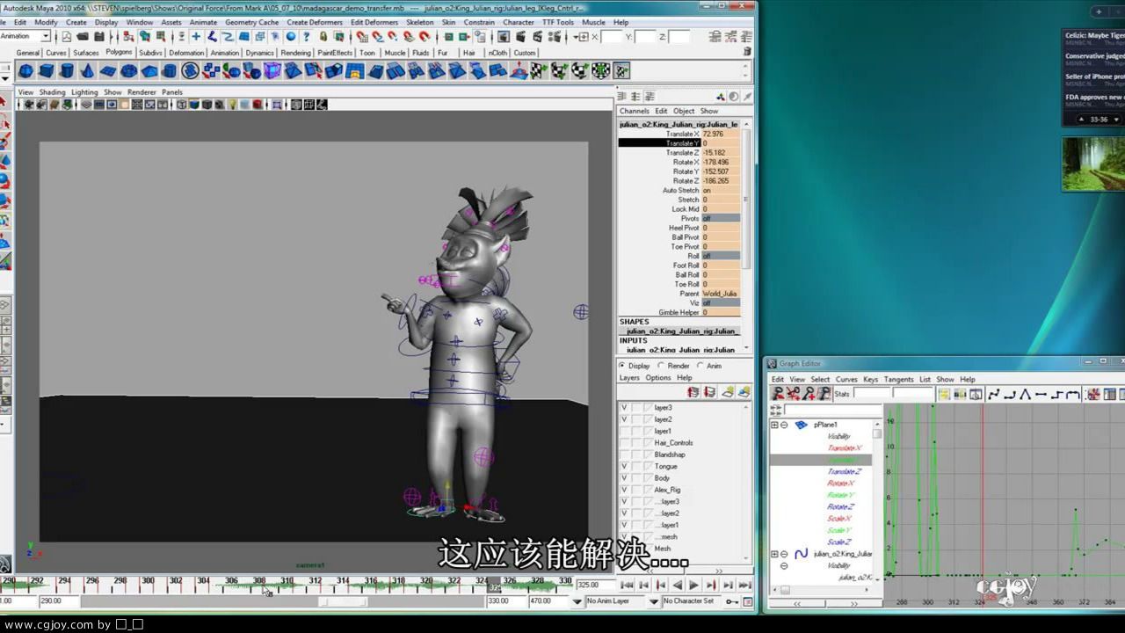The image size is (1125, 633).
Task: Expand julian_o2:King_Julian plus box in Graph Editor
Action: click(x=774, y=555)
